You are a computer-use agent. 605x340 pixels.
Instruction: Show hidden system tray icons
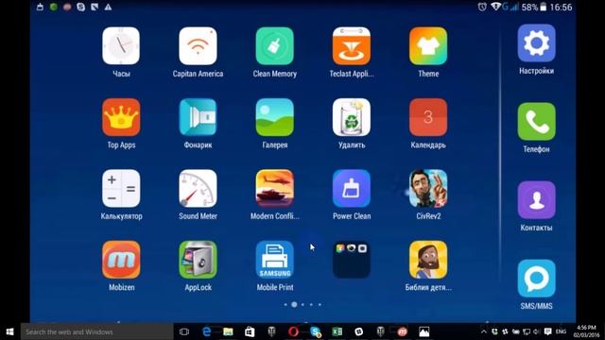[x=483, y=331]
